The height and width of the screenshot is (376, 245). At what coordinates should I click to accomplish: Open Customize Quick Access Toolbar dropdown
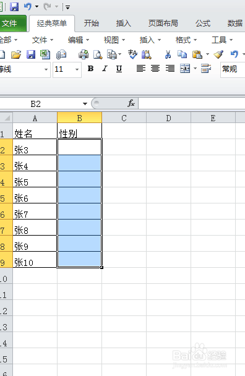pyautogui.click(x=68, y=7)
